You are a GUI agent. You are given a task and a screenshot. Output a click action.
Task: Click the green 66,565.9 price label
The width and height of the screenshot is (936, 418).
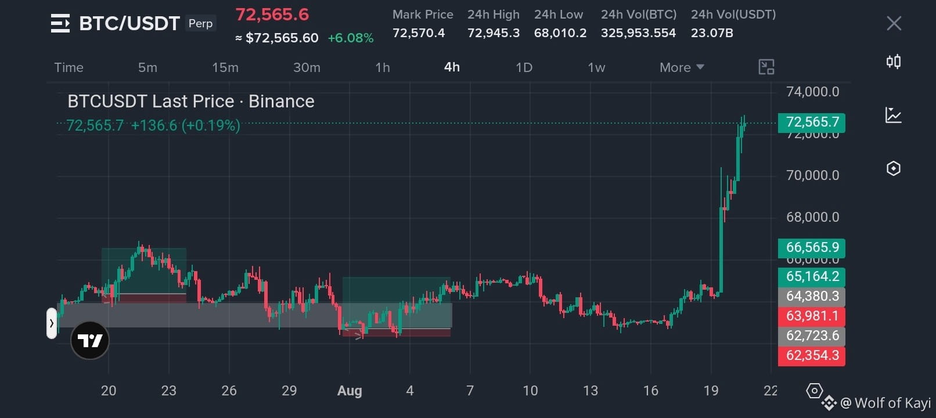(x=812, y=248)
